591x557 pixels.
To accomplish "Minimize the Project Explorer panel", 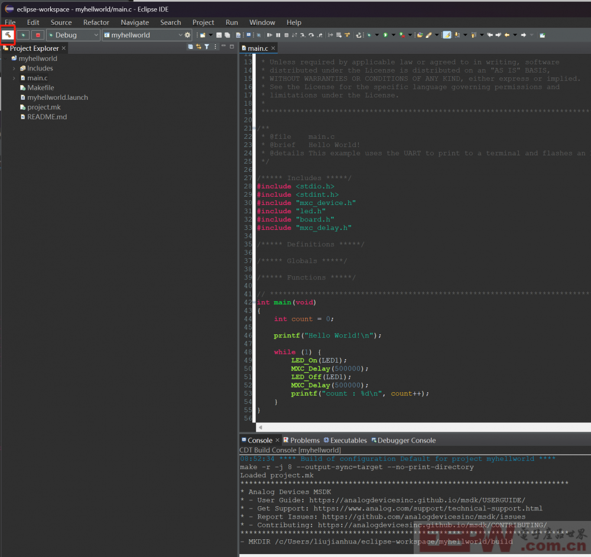I will click(223, 46).
